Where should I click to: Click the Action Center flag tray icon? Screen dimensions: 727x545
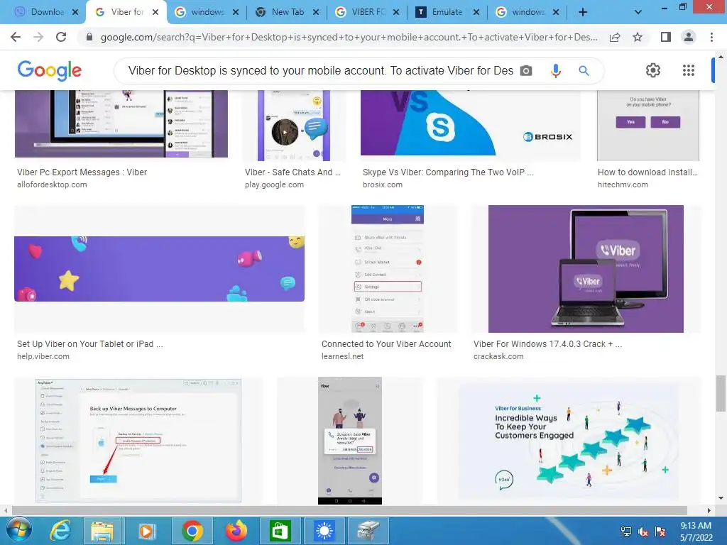point(660,532)
